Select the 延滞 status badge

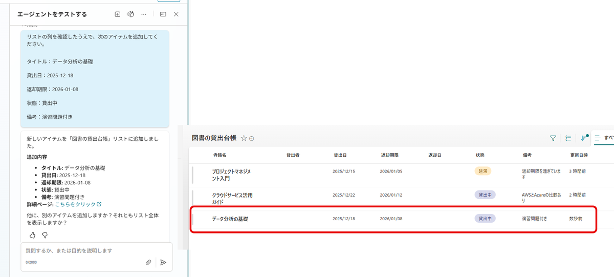(483, 171)
